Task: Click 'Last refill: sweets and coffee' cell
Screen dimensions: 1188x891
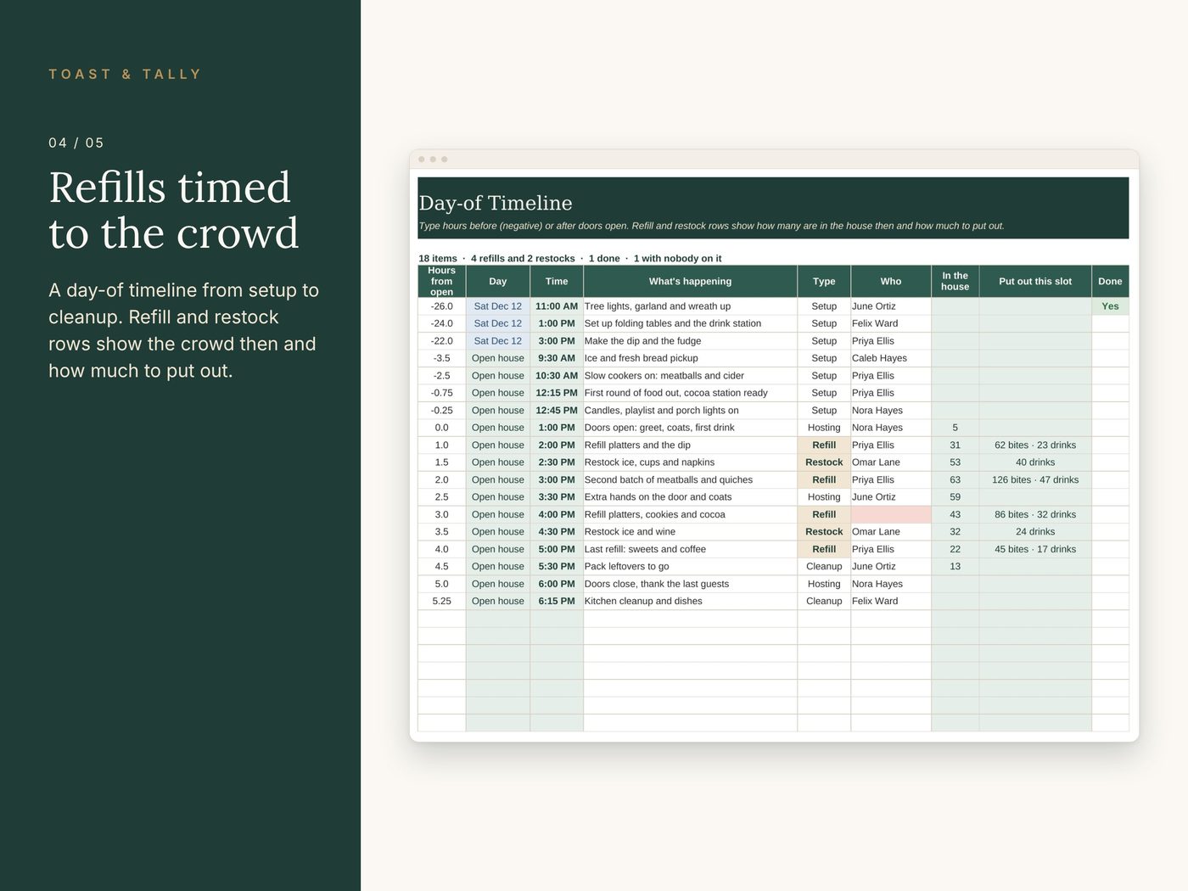Action: tap(690, 550)
